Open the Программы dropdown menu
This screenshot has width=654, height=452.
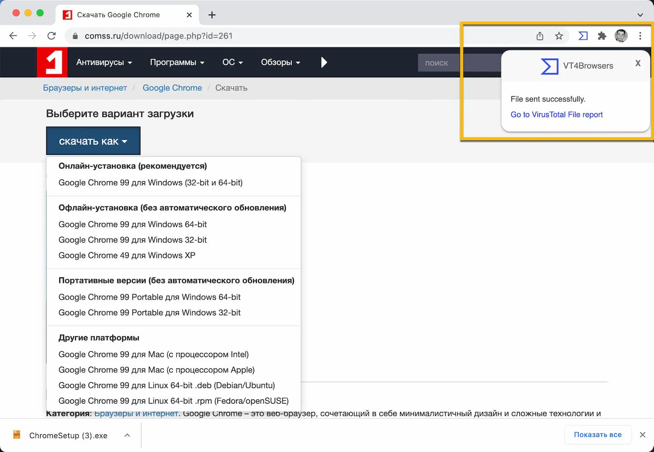tap(177, 62)
